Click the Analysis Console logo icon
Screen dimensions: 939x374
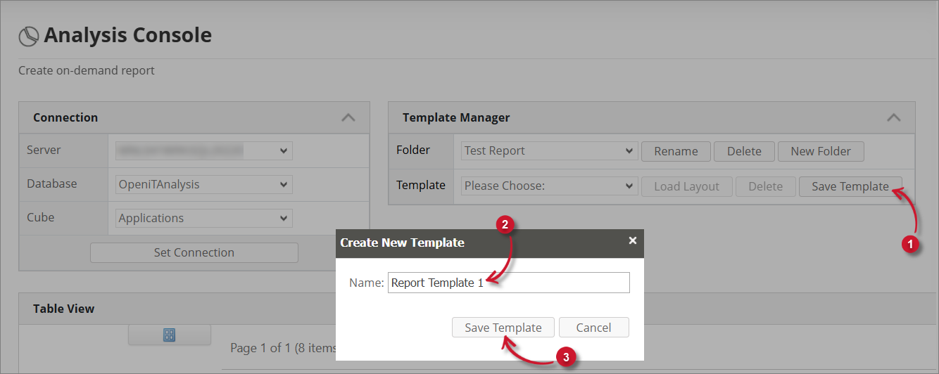click(28, 37)
